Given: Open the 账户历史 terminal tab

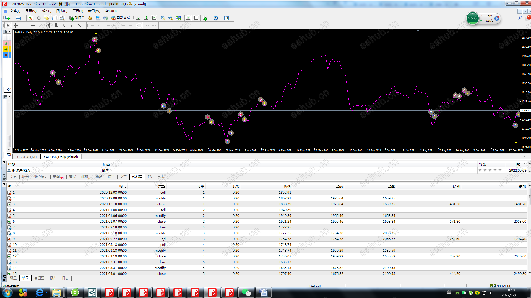Looking at the screenshot, I should coord(41,177).
